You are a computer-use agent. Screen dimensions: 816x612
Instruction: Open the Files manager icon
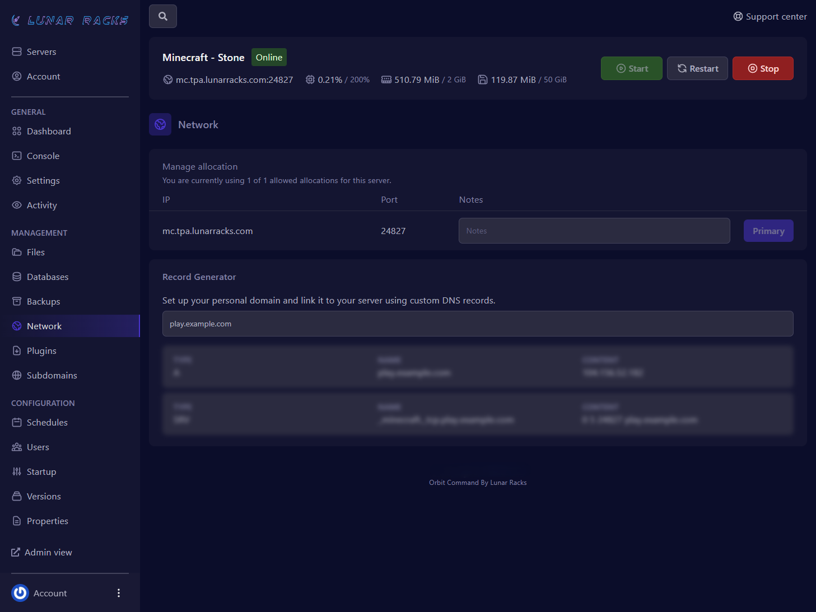pos(17,252)
